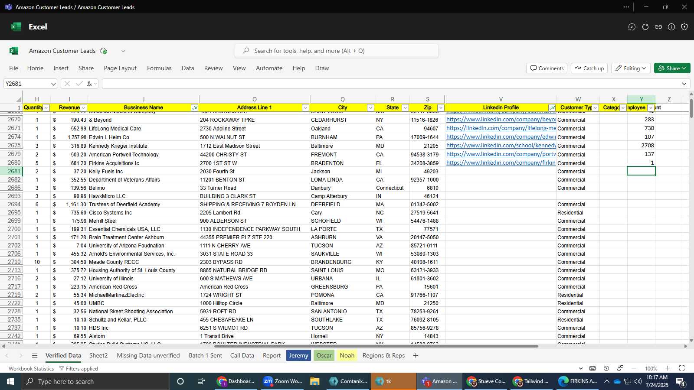Zoom in with the plus icon
694x390 pixels.
(668, 368)
